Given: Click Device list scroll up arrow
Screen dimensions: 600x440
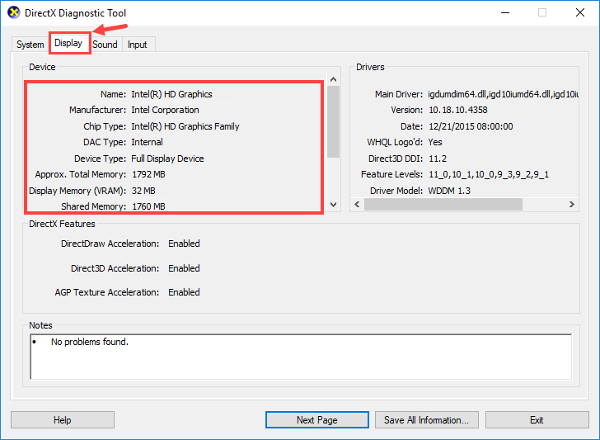Looking at the screenshot, I should click(333, 79).
